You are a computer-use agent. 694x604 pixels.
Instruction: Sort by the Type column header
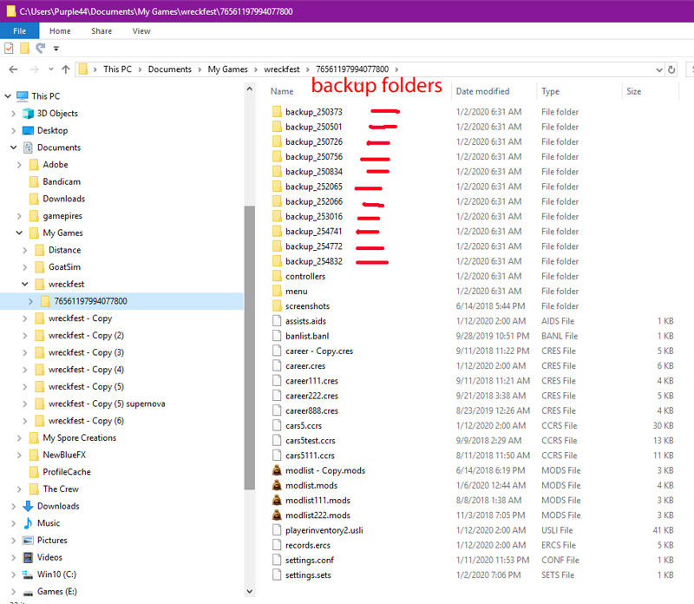point(551,91)
